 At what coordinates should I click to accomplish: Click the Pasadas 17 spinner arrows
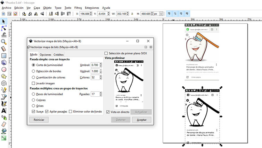tap(101, 94)
